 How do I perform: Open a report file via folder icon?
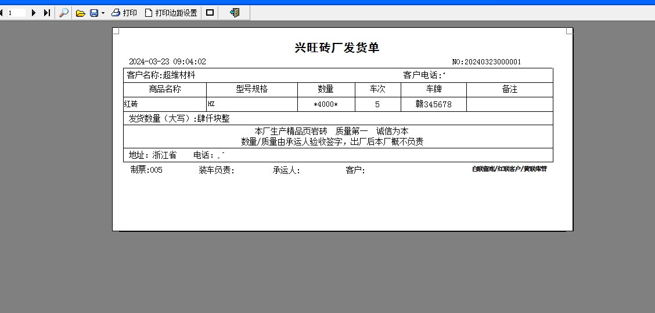81,13
